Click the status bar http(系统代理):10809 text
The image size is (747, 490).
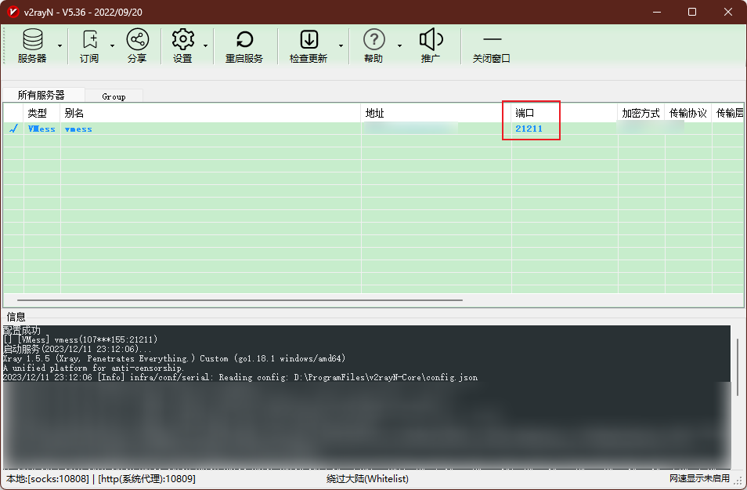point(146,478)
